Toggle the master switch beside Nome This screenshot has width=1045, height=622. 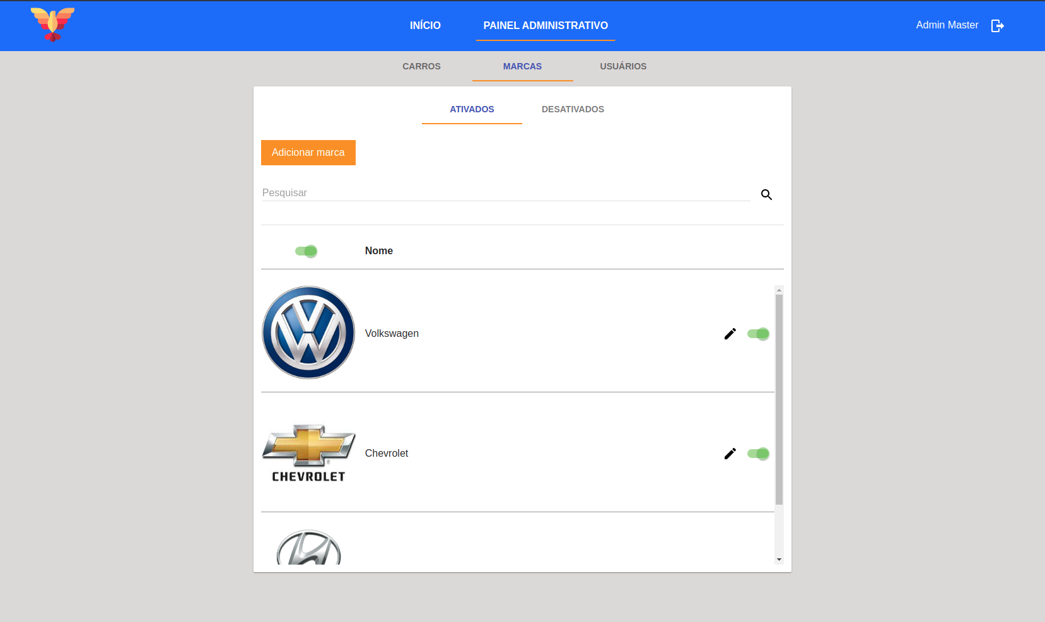click(x=306, y=250)
